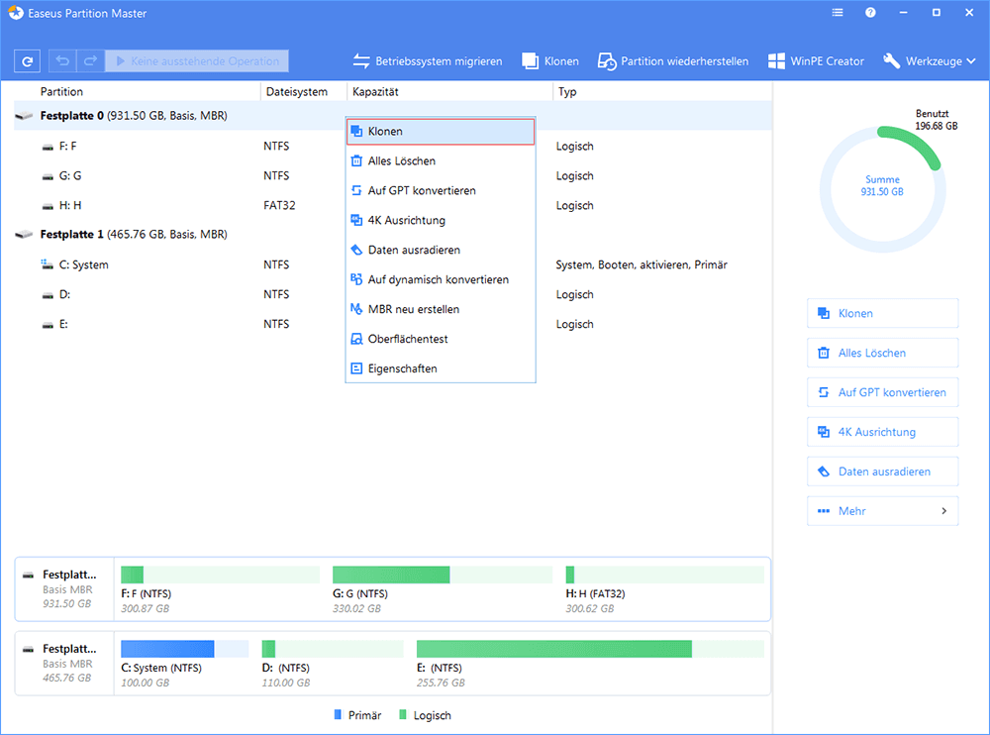Image resolution: width=990 pixels, height=735 pixels.
Task: Choose Alles Löschen in the context menu
Action: pos(441,161)
